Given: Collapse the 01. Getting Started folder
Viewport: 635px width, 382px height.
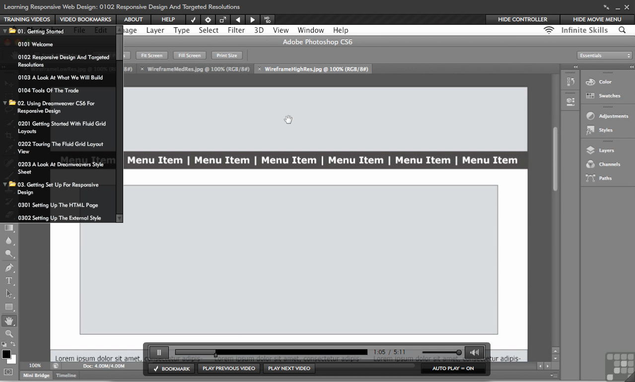Looking at the screenshot, I should pos(5,31).
